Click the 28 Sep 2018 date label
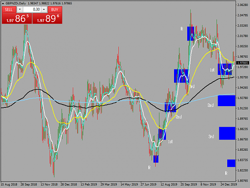250x188 pixels. (x=29, y=184)
